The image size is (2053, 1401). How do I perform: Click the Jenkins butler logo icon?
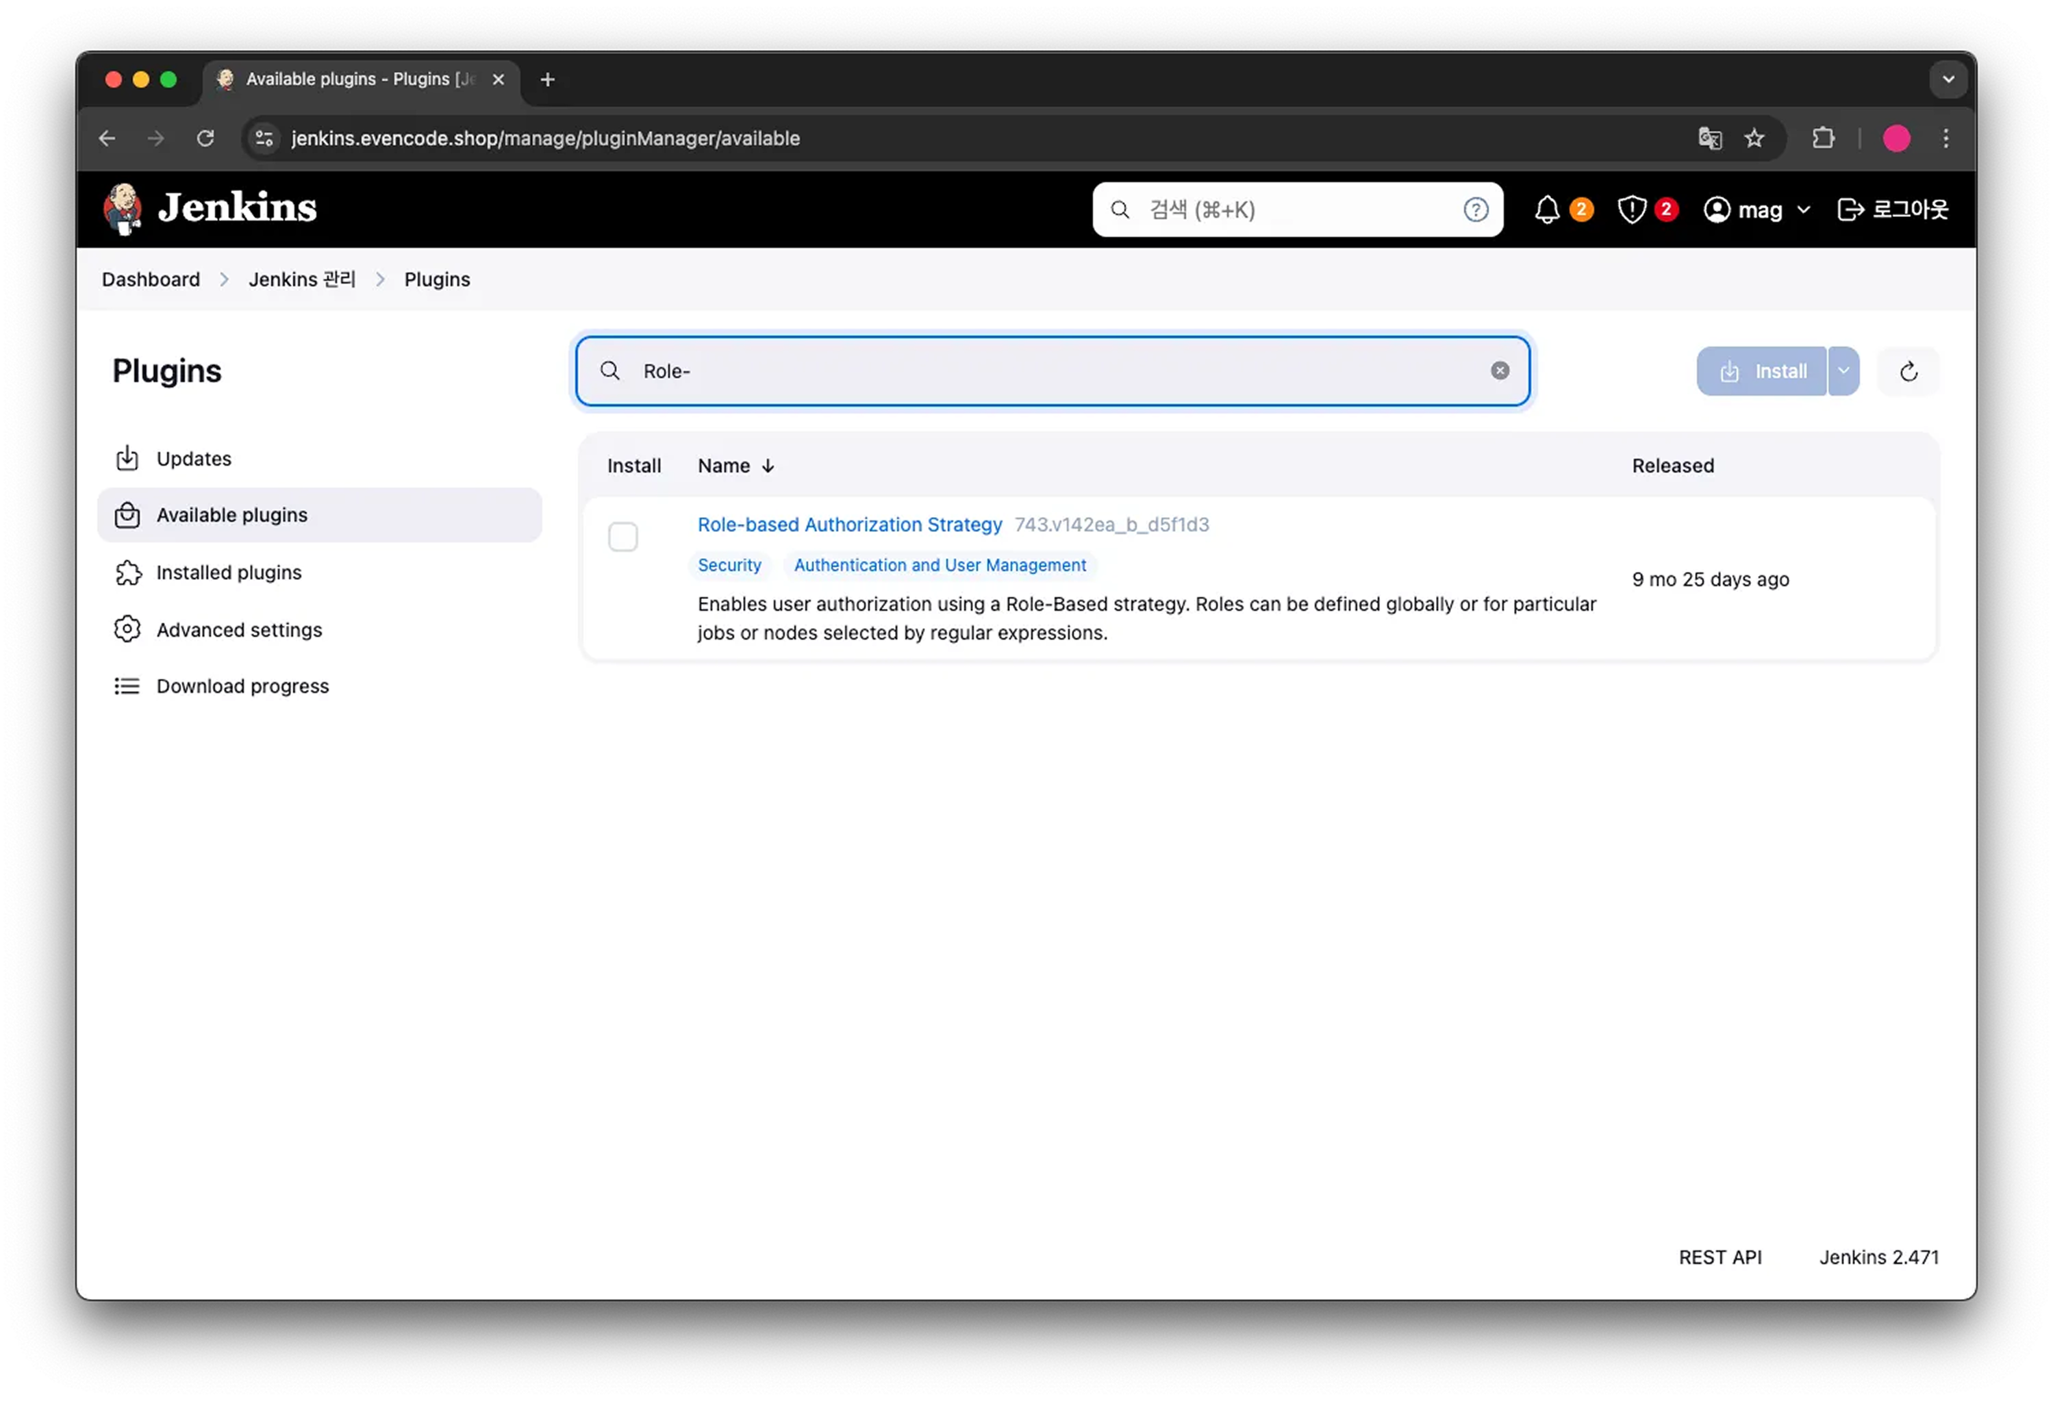click(x=123, y=208)
